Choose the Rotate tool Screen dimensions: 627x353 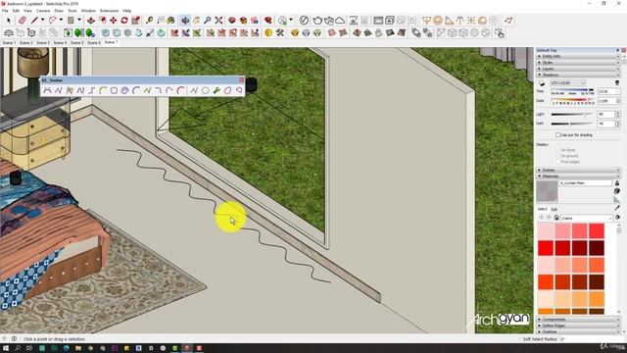point(124,20)
